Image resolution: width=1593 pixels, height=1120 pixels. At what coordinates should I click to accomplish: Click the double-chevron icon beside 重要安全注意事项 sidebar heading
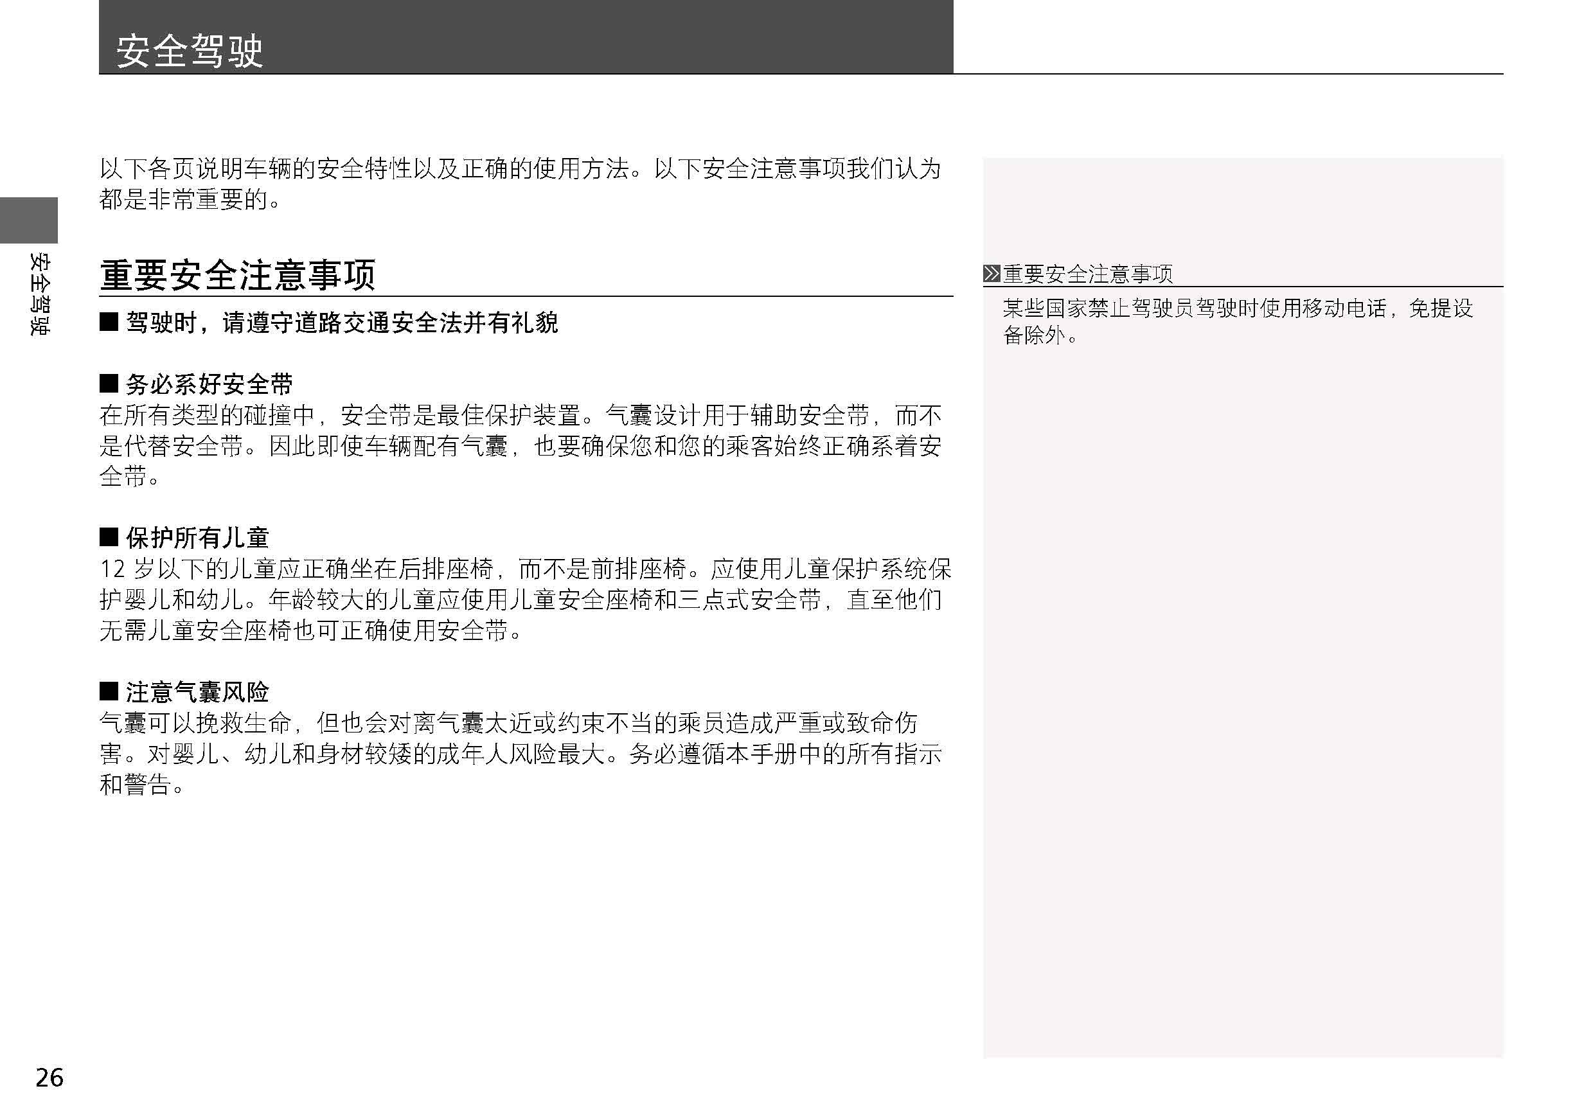(x=992, y=273)
